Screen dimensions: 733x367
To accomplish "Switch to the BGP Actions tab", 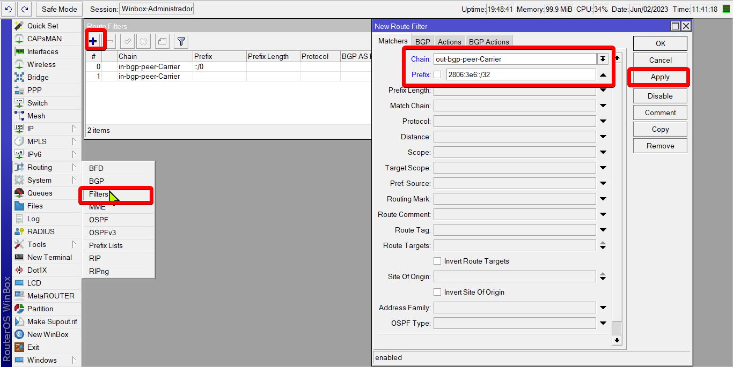I will pos(489,42).
